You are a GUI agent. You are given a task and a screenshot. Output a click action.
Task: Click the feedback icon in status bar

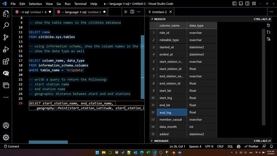(x=264, y=146)
